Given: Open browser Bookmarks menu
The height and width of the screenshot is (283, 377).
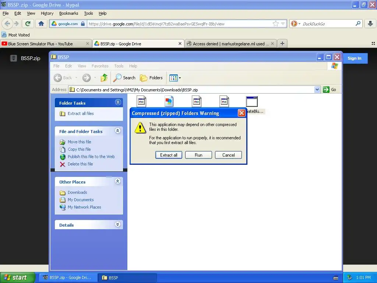Looking at the screenshot, I should [68, 13].
